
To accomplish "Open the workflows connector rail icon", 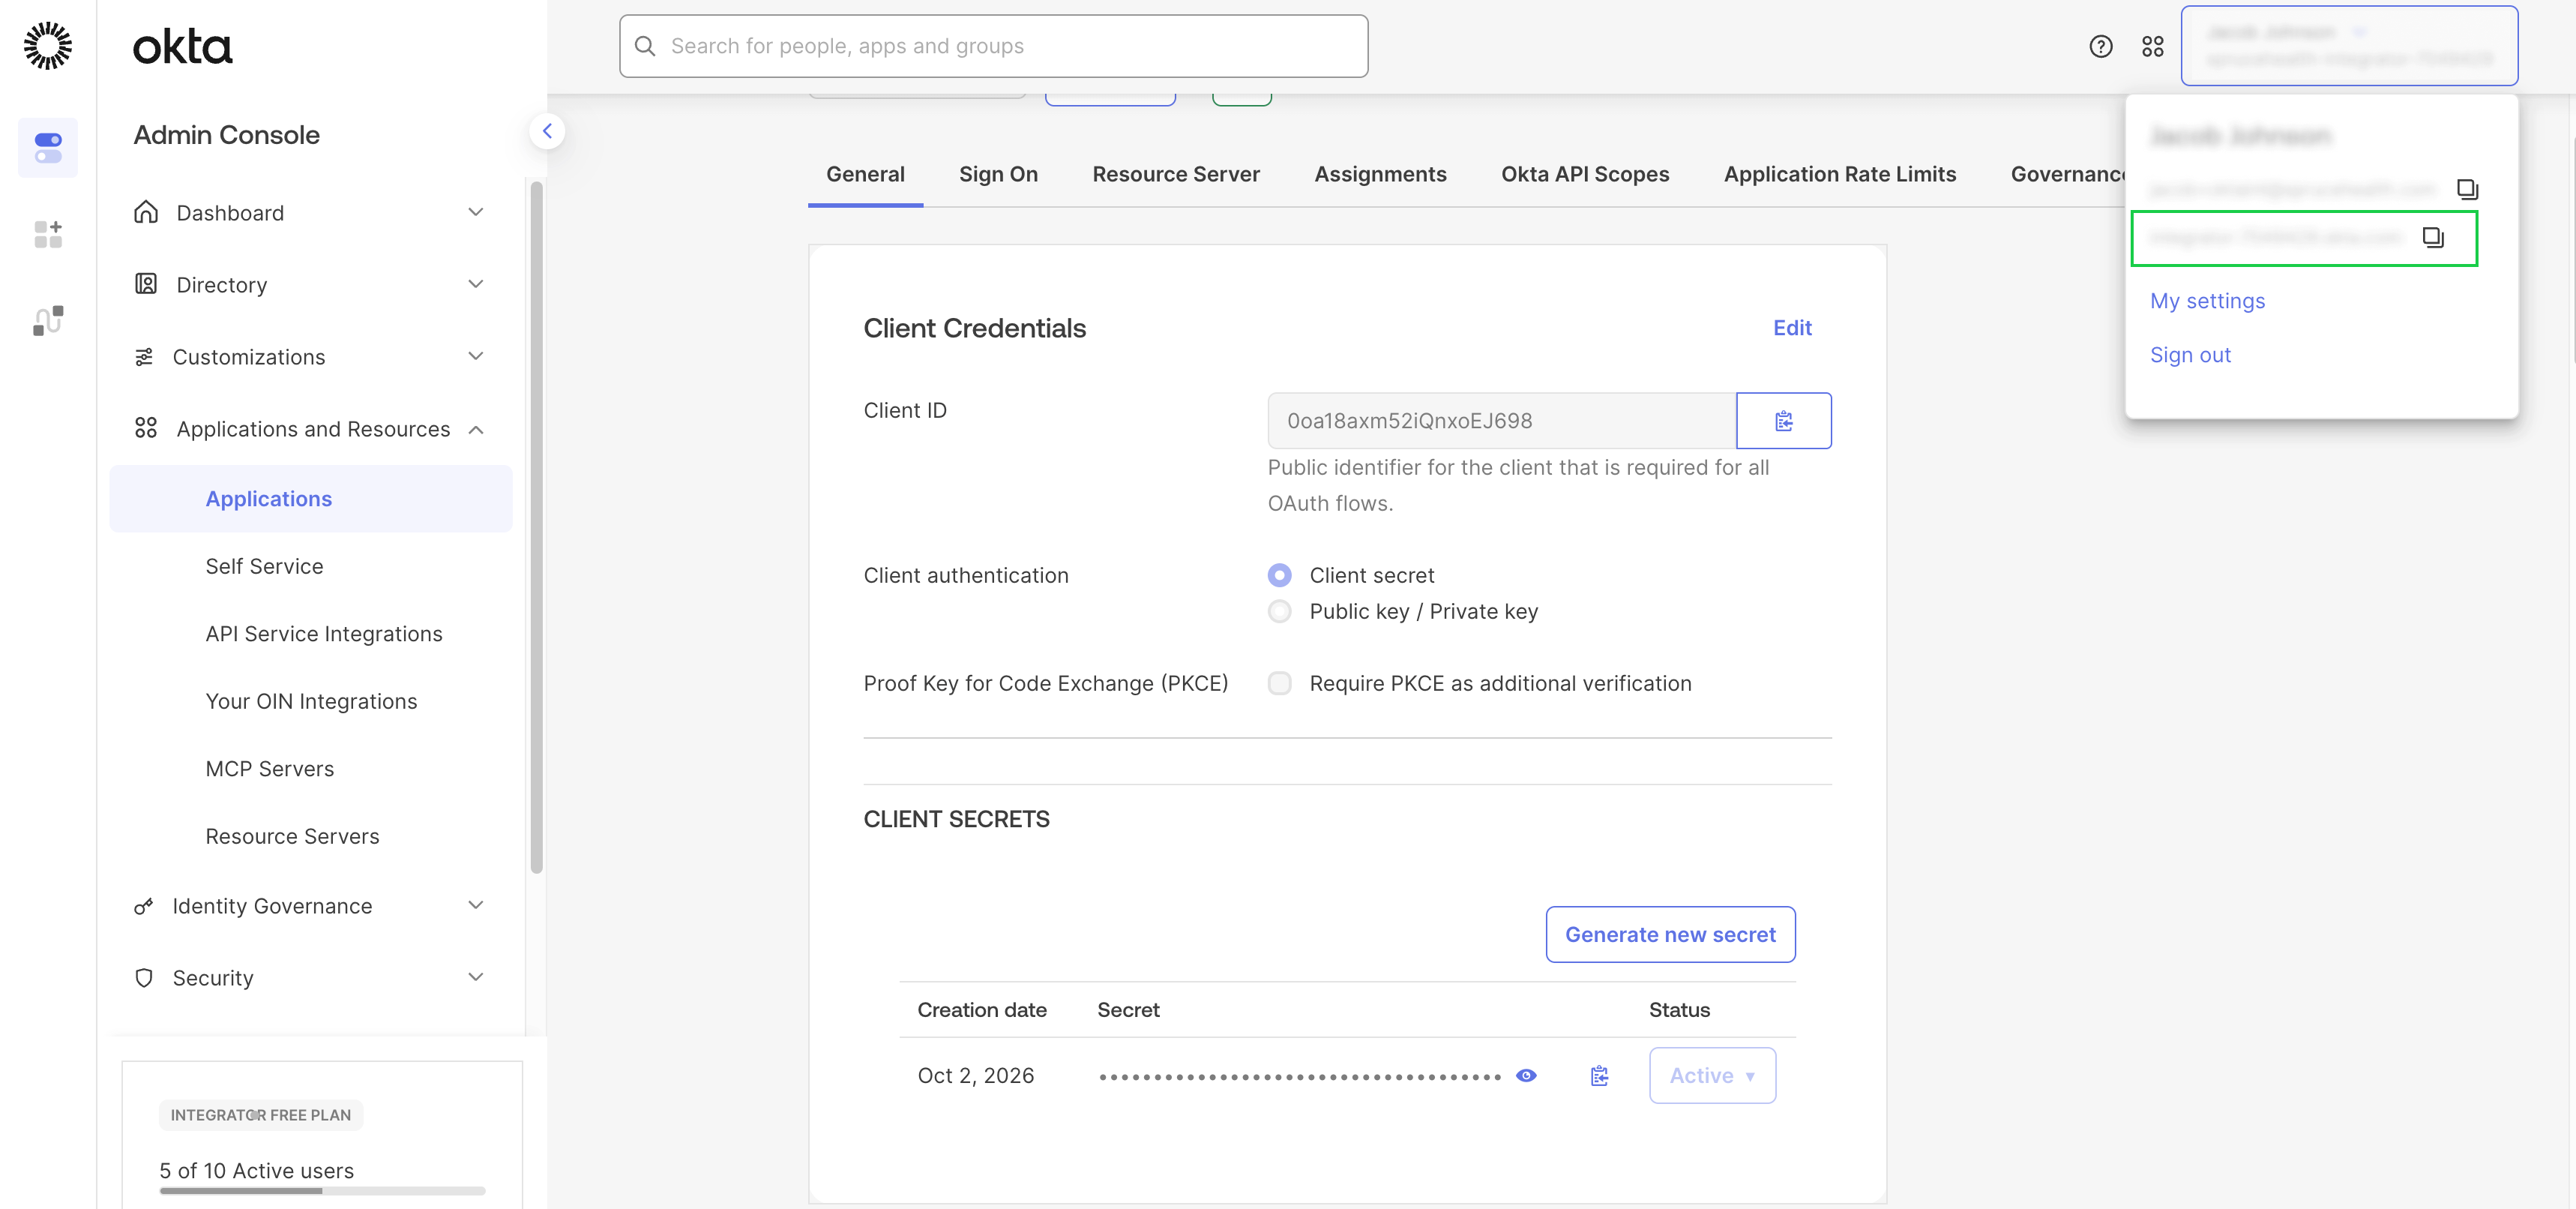I will coord(48,321).
